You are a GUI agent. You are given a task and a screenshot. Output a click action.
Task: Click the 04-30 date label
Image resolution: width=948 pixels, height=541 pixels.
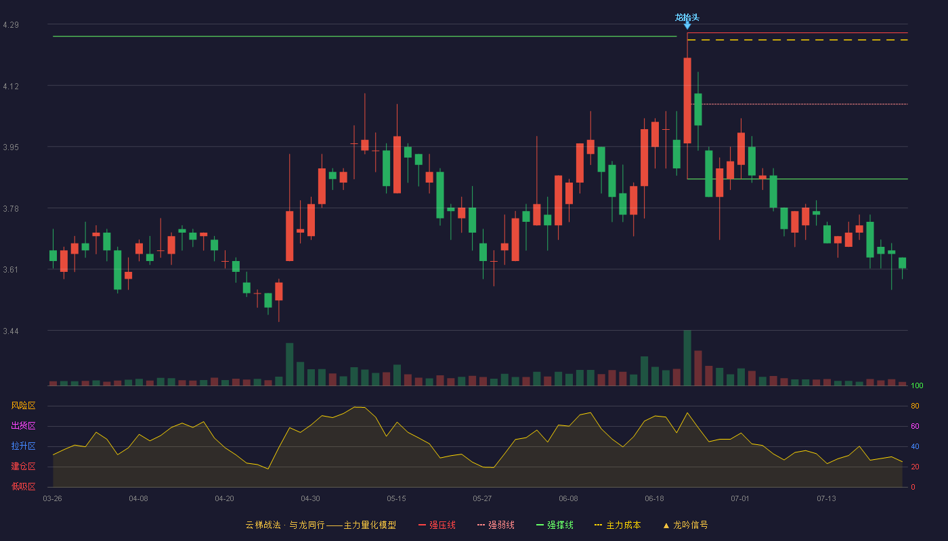310,498
